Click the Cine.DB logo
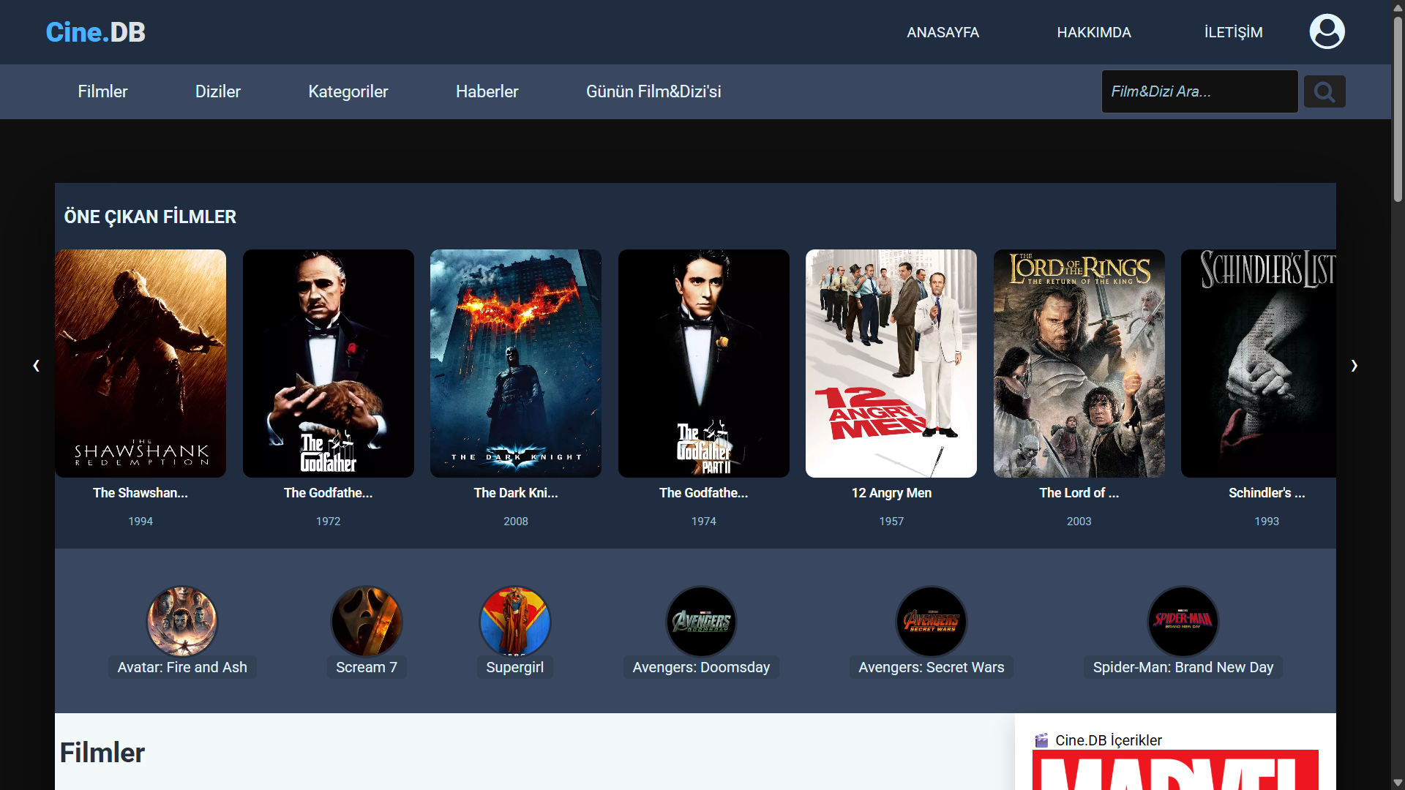 tap(95, 32)
